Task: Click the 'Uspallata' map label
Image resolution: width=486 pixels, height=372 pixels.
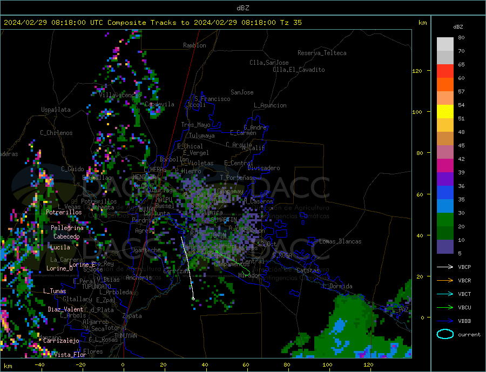Action: pos(56,110)
